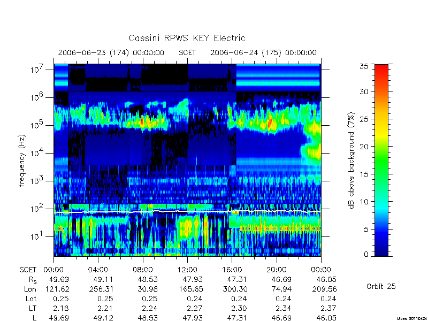Image resolution: width=428 pixels, height=321 pixels.
Task: Click the L value 48.53
Action: point(148,318)
